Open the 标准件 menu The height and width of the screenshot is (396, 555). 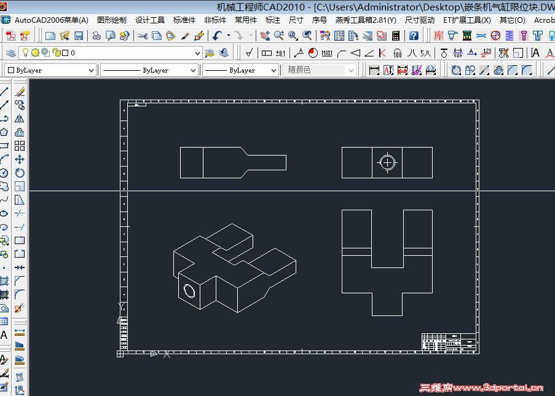pos(184,20)
